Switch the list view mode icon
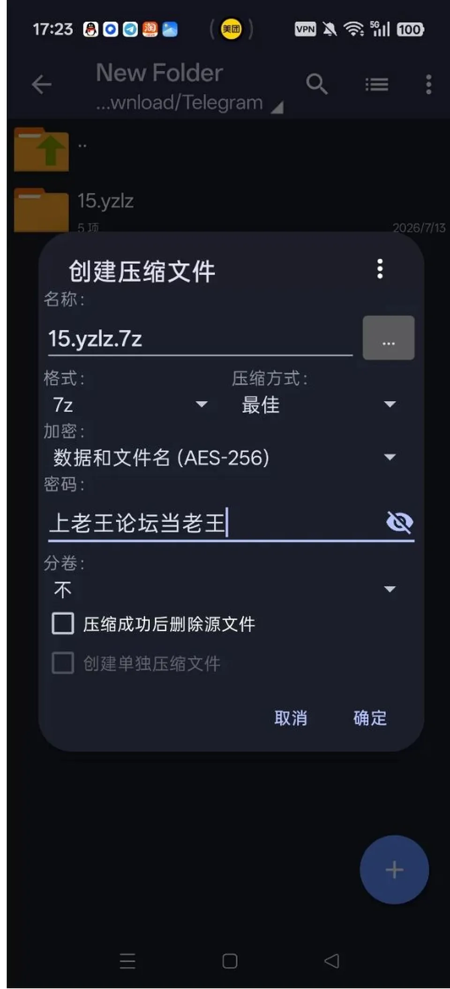Viewport: 450px width, 989px height. [x=377, y=85]
